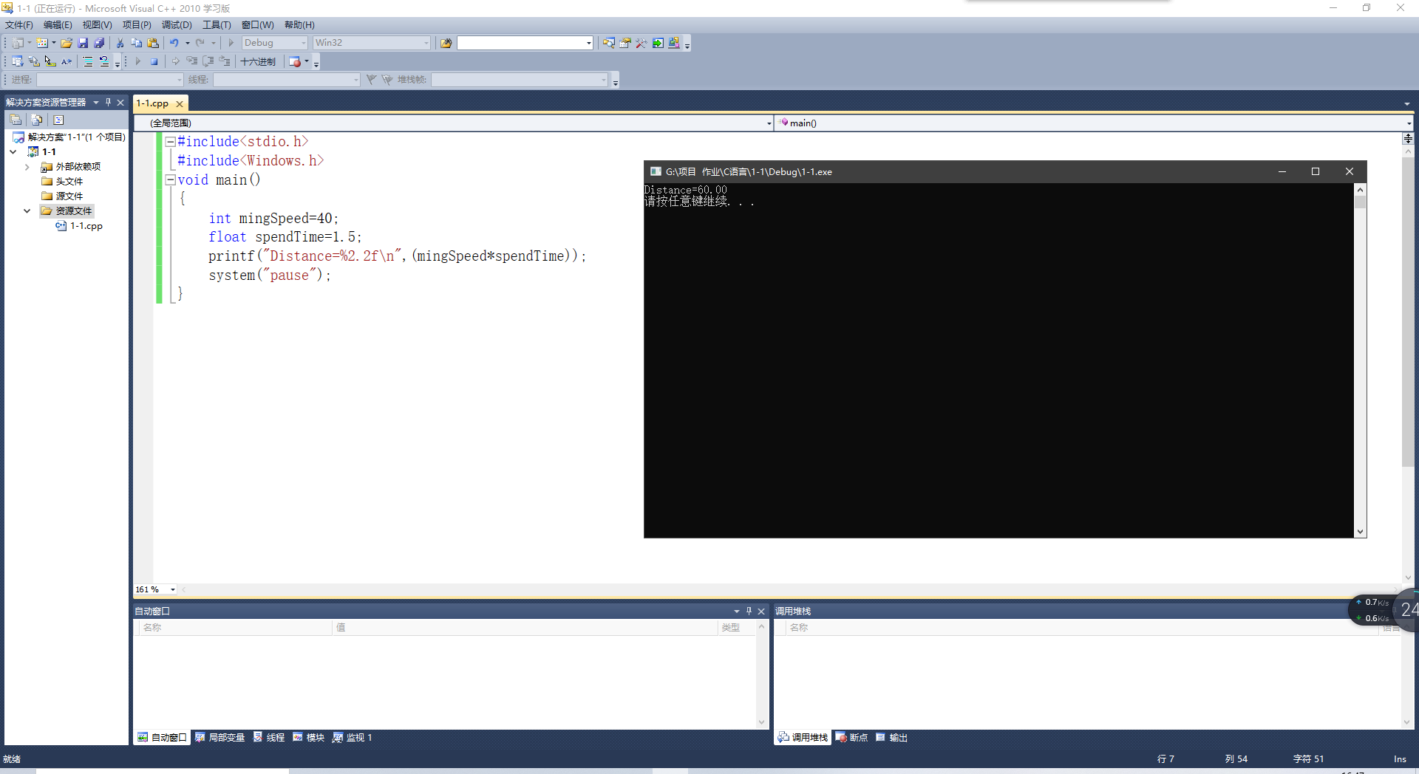Collapse the 资源文件 folder node

point(27,211)
